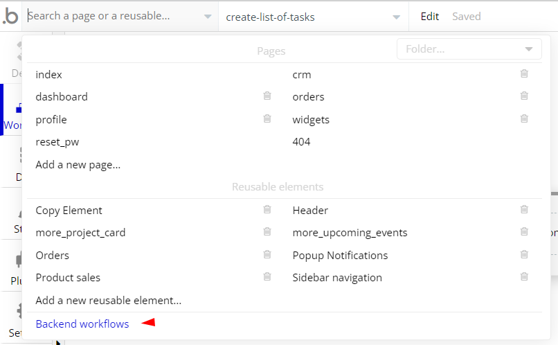
Task: Remove the widgets page with trash icon
Action: (x=524, y=119)
